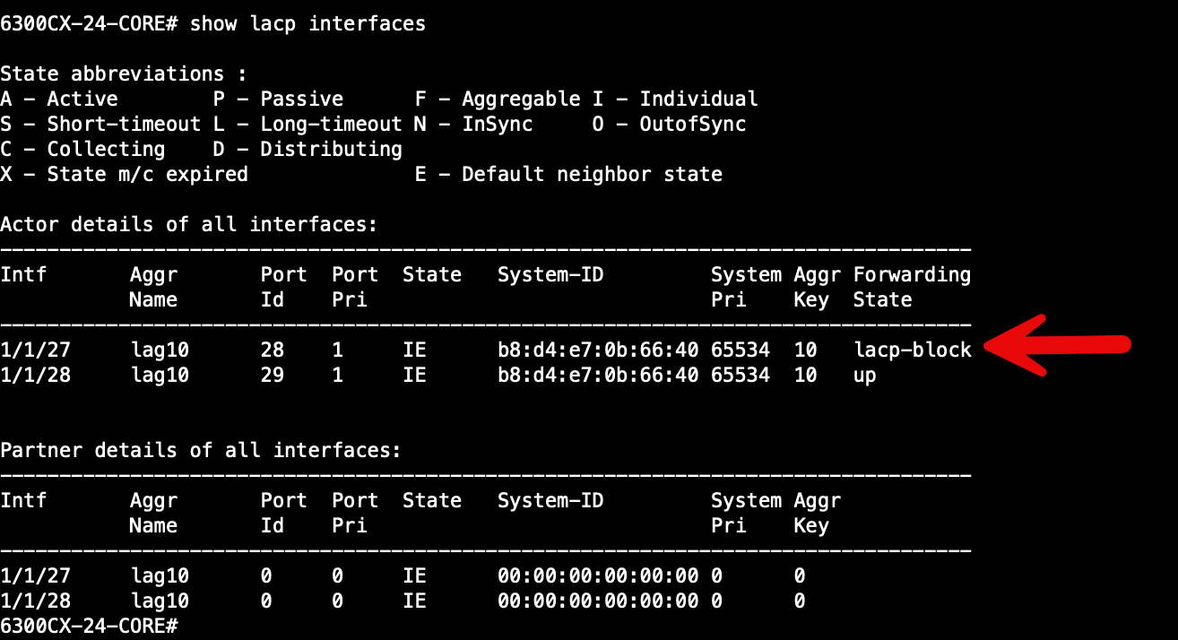Click lag10 in Actor row 1/1/27

point(160,350)
